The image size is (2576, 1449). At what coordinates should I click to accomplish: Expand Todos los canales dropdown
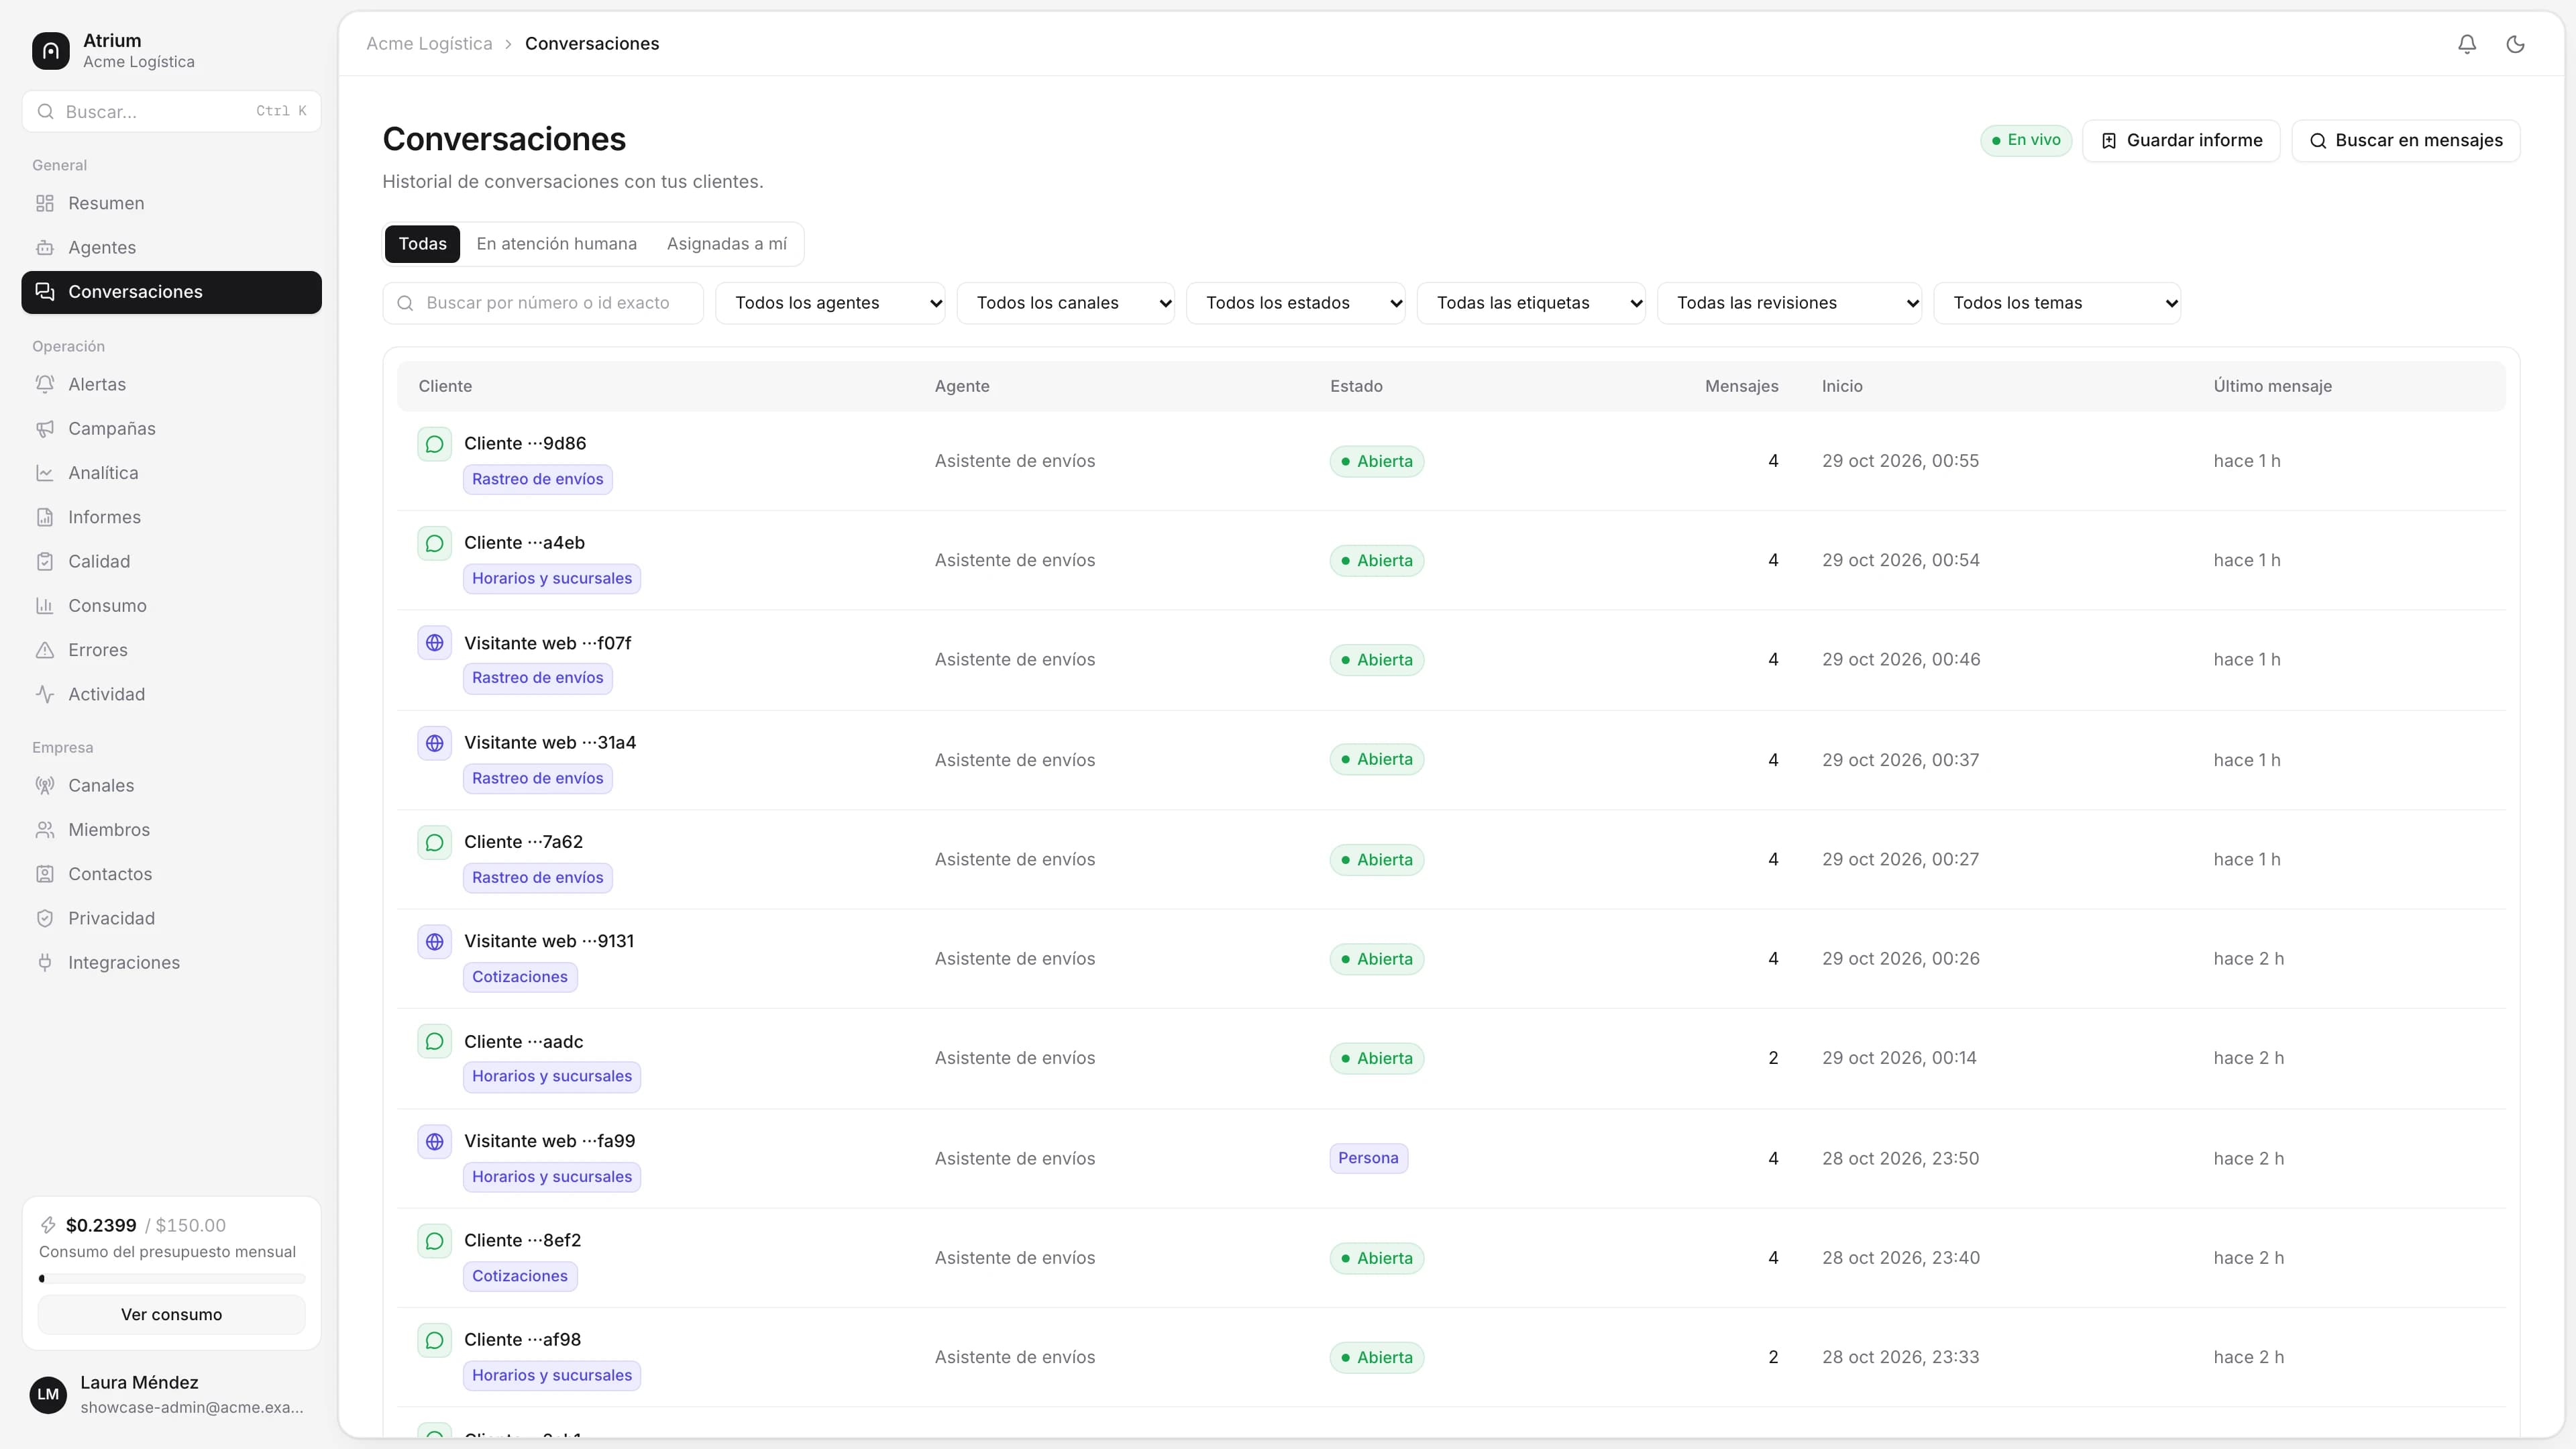(1065, 303)
